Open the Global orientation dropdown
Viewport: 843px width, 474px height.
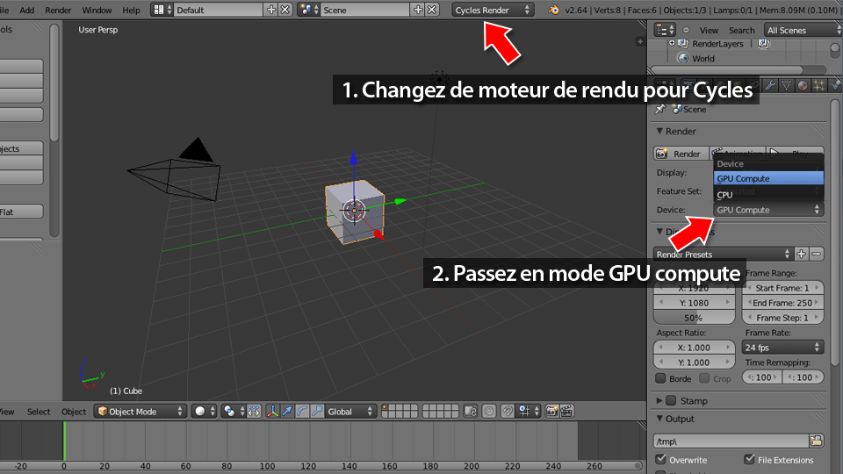pyautogui.click(x=350, y=411)
